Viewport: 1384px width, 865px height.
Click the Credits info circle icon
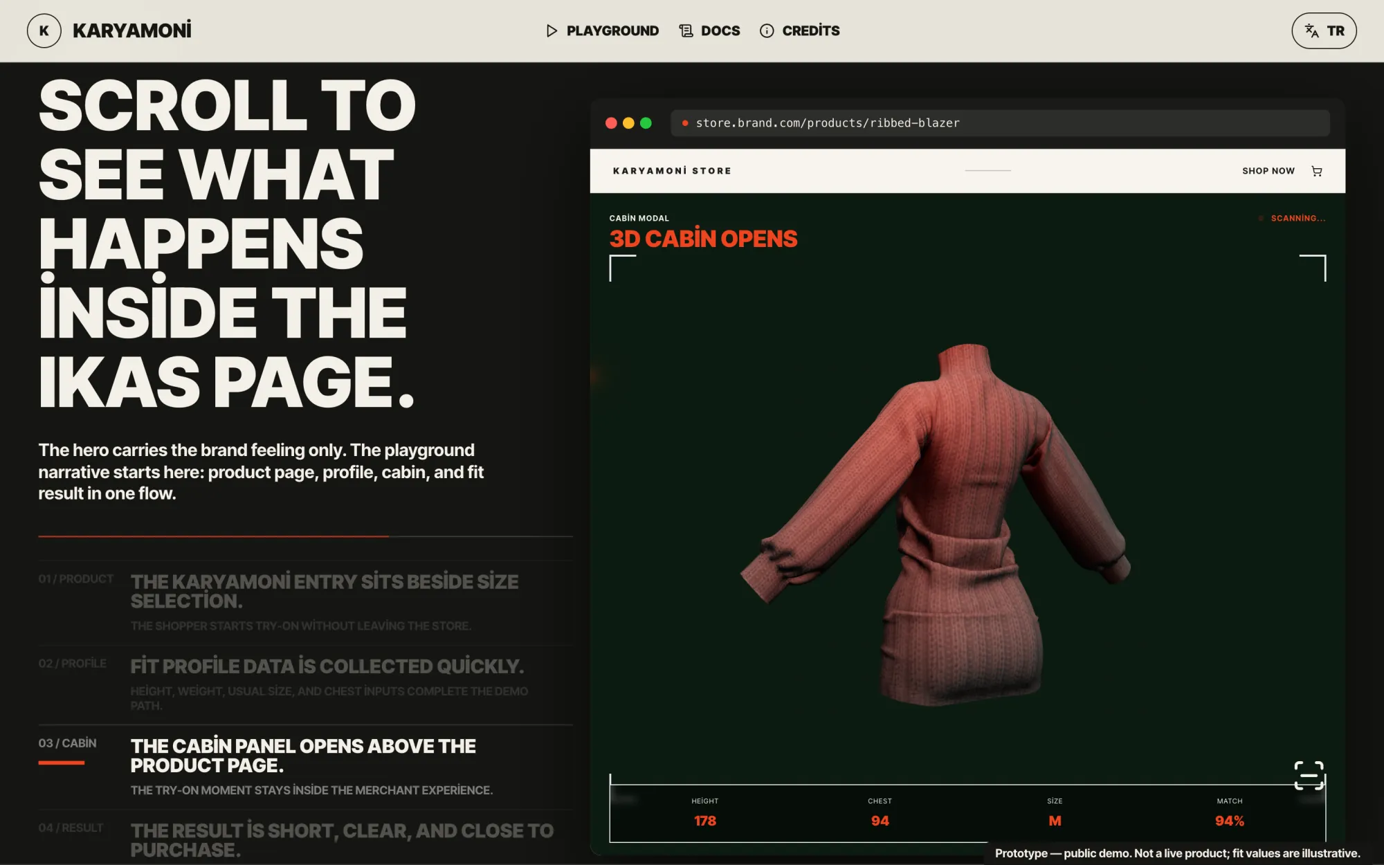coord(767,30)
